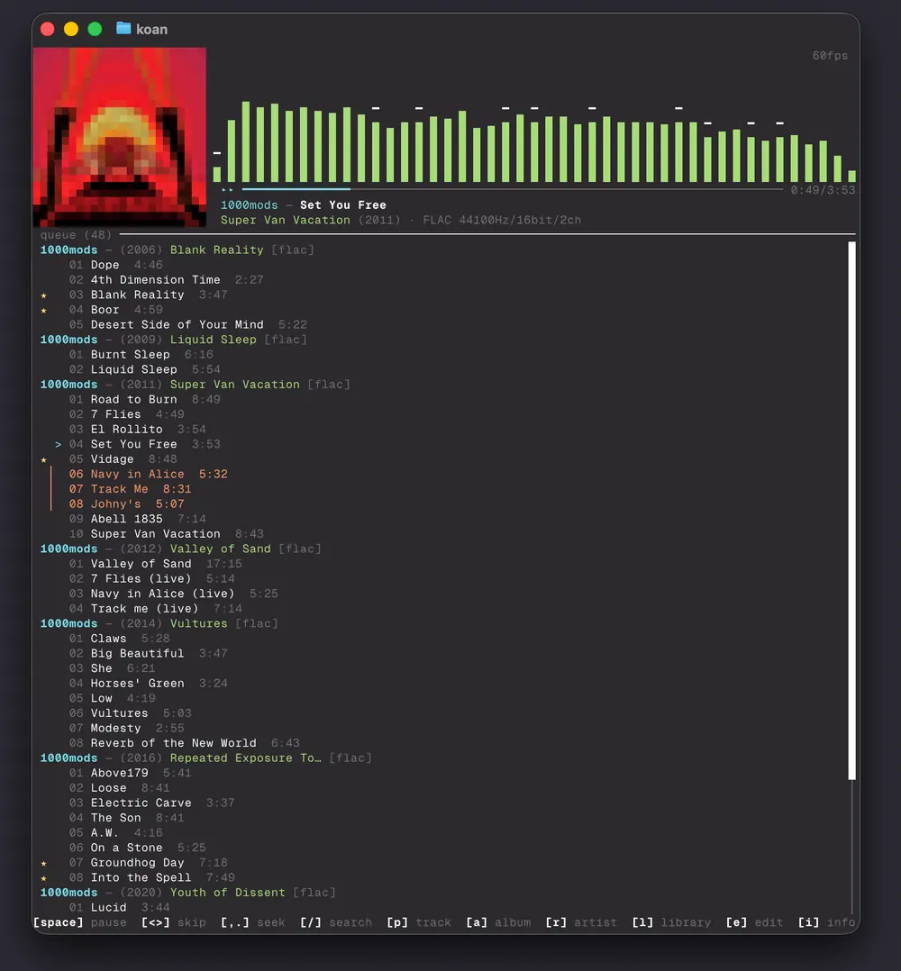This screenshot has width=901, height=971.
Task: Select track 02 7 Flies 4:49
Action: point(126,414)
